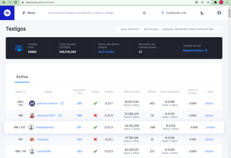Vote for clubdepintura with ¡Votar!
This screenshot has width=231, height=158.
pyautogui.click(x=211, y=127)
